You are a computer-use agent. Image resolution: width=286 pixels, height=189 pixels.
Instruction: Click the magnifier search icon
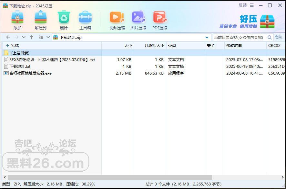pyautogui.click(x=270, y=37)
